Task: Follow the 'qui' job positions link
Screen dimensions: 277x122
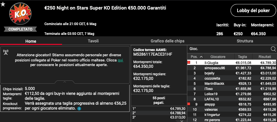Action: click(121, 60)
